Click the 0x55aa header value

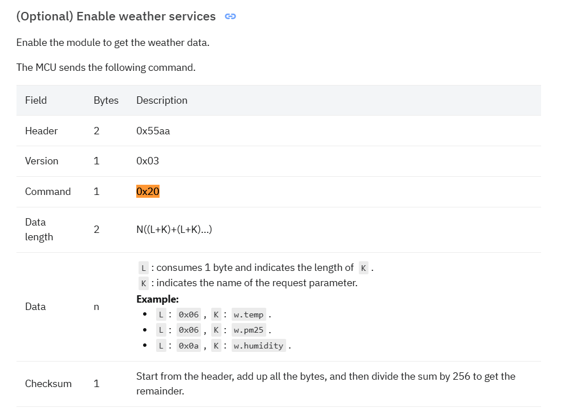(x=153, y=131)
